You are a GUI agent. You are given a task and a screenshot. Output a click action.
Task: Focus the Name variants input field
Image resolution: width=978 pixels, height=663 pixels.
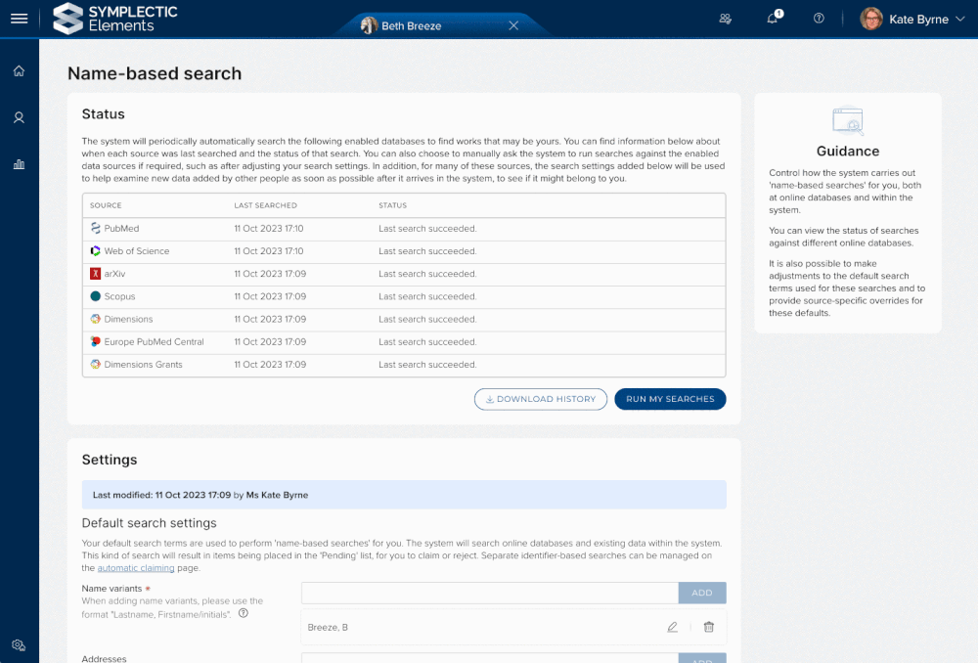489,593
